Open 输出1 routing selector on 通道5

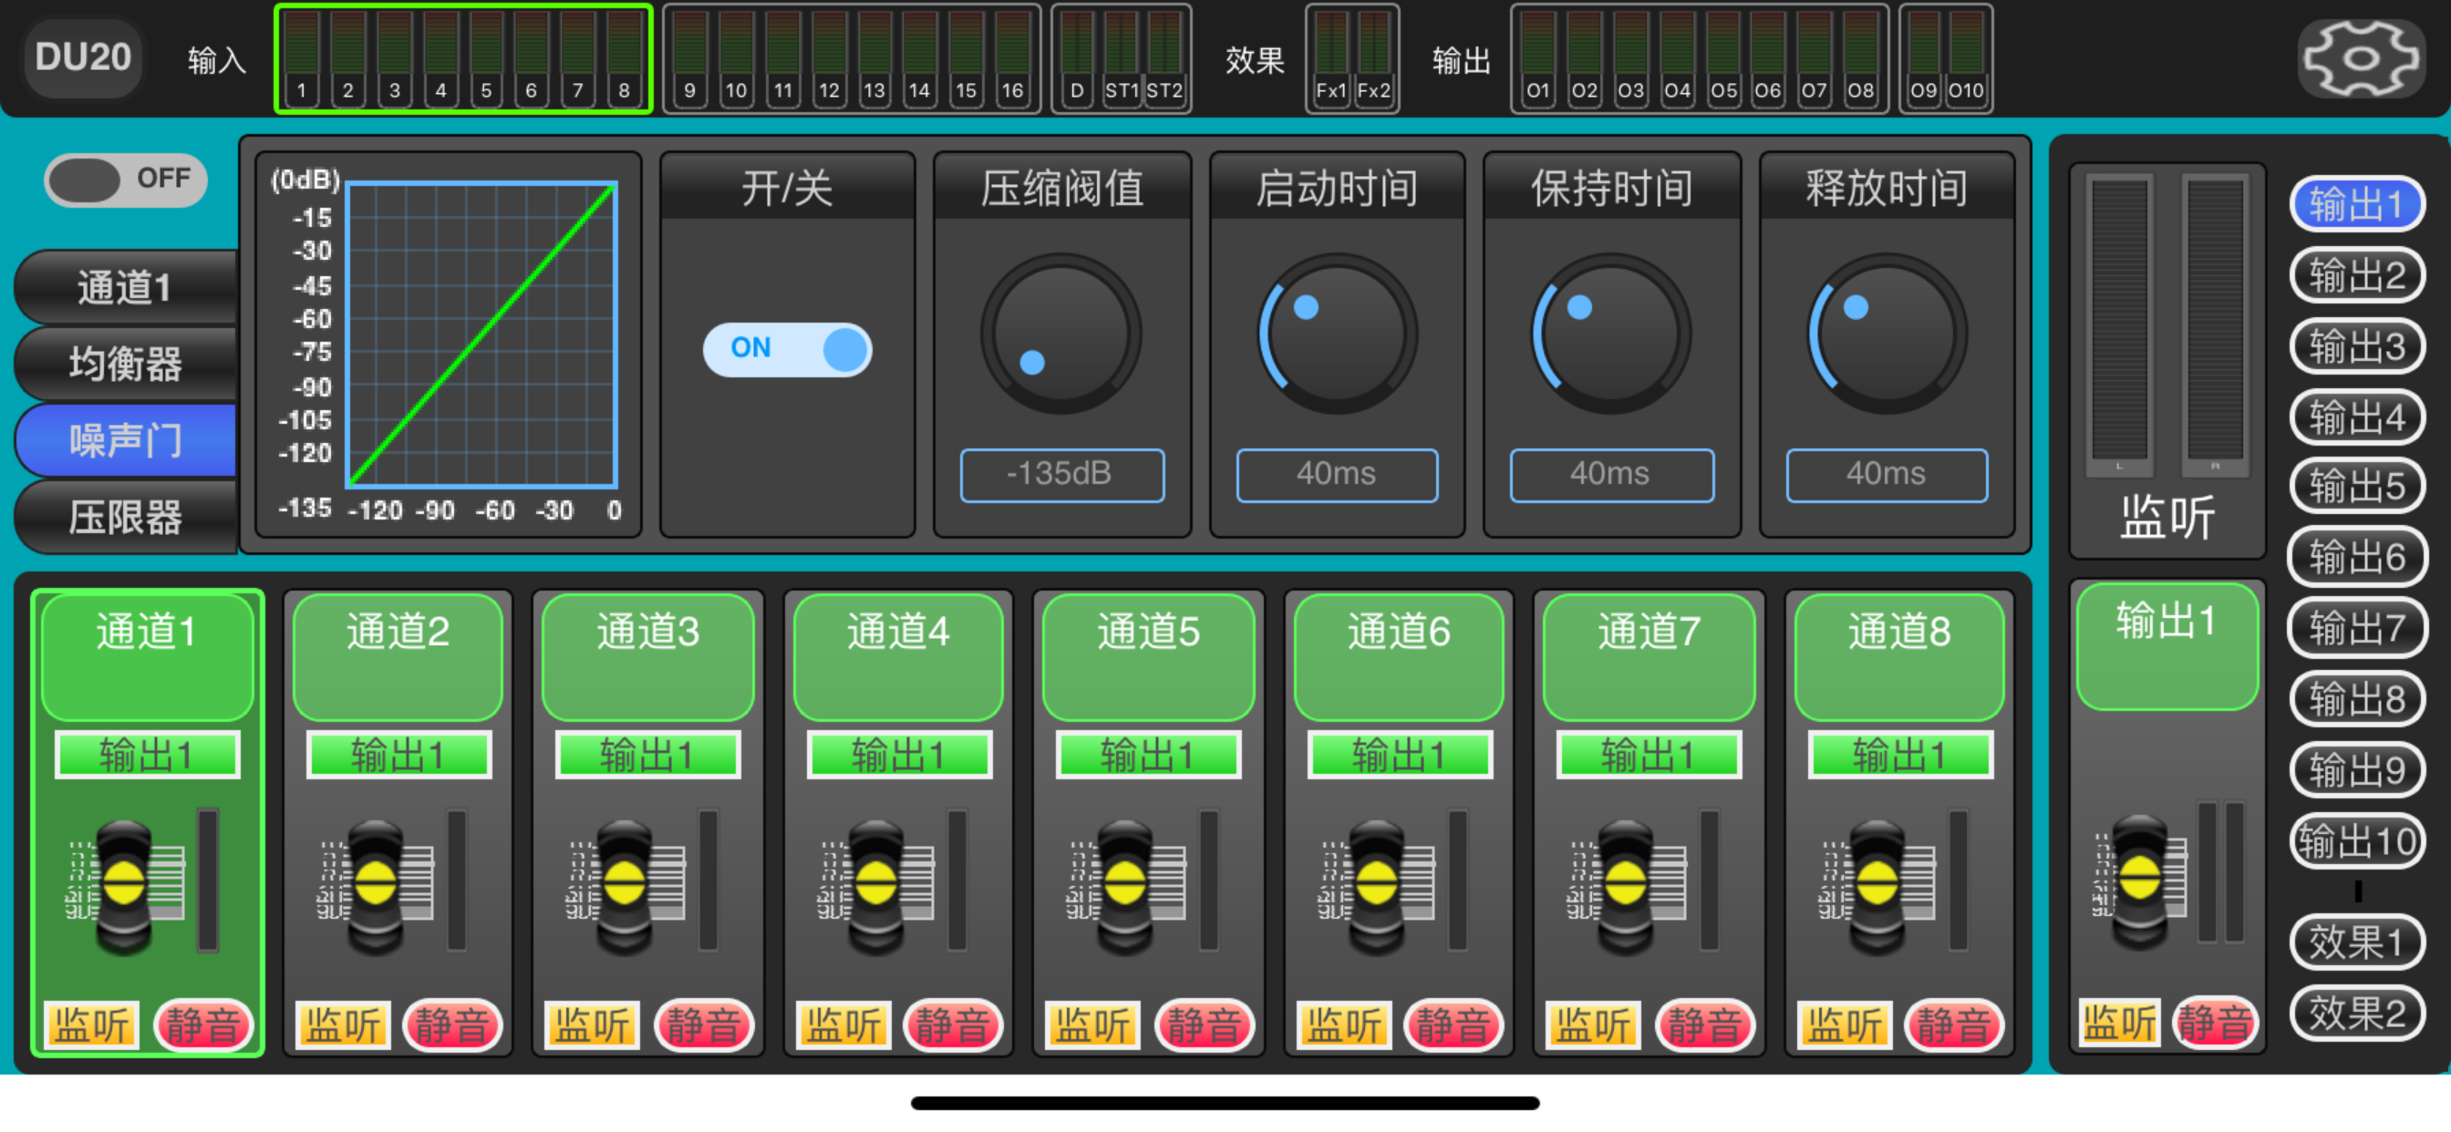point(1148,756)
